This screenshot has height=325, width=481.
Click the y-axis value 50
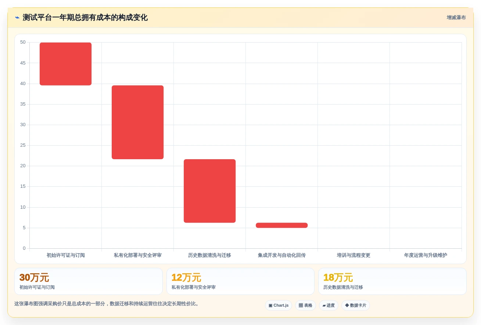pos(23,42)
